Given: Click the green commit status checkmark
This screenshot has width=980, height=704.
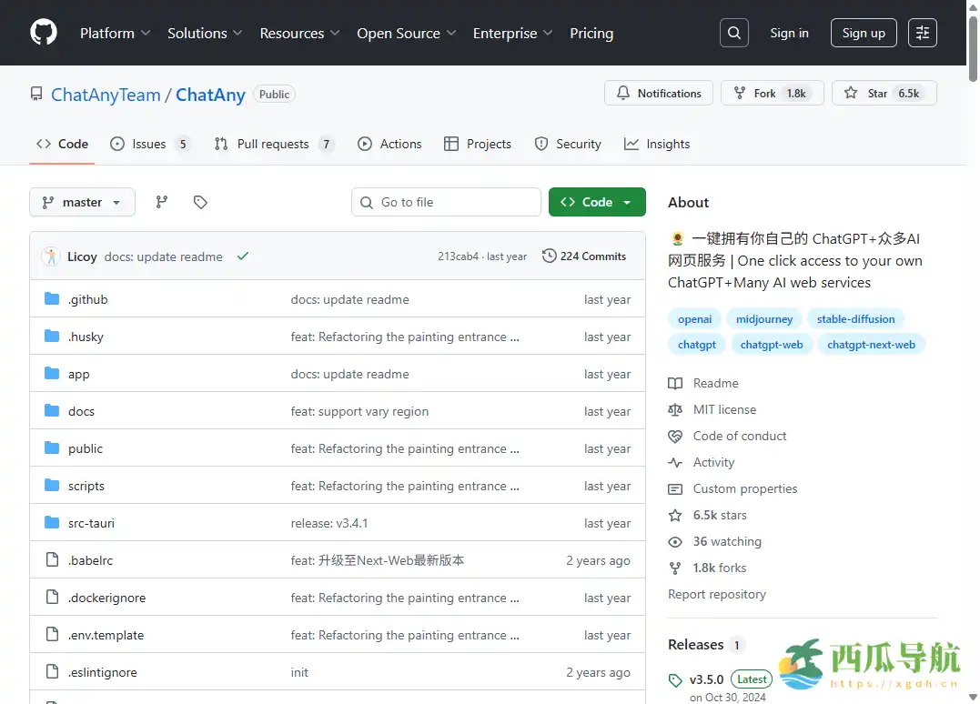Looking at the screenshot, I should [243, 256].
